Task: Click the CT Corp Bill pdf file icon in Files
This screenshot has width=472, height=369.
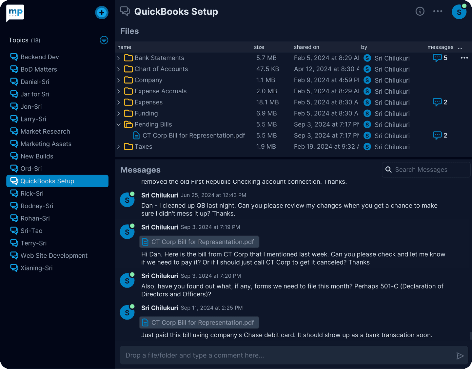Action: [136, 136]
